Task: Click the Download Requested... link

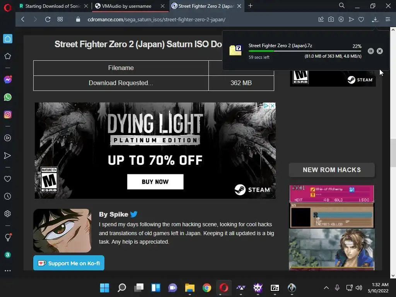Action: point(121,83)
